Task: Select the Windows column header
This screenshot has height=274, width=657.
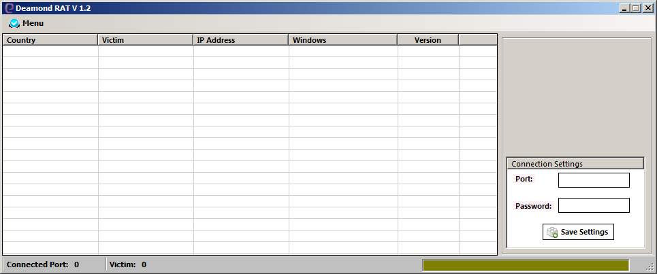Action: pyautogui.click(x=342, y=40)
